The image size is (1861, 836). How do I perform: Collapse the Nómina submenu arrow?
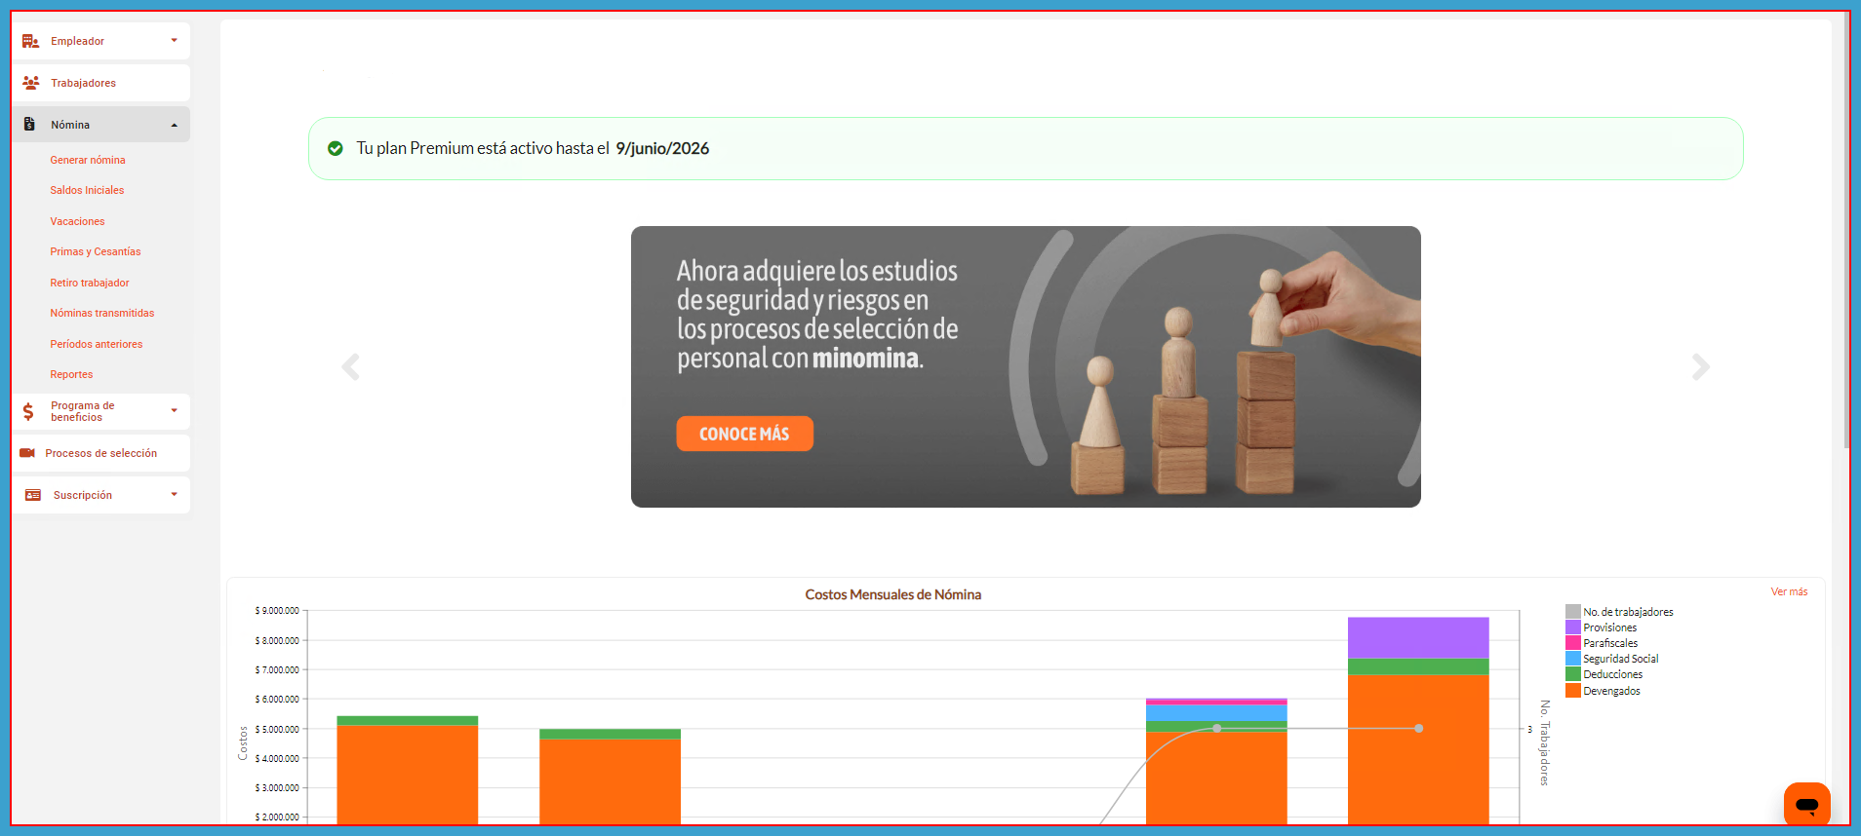[175, 125]
